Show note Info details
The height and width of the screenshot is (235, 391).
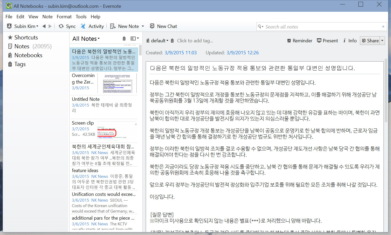350,41
